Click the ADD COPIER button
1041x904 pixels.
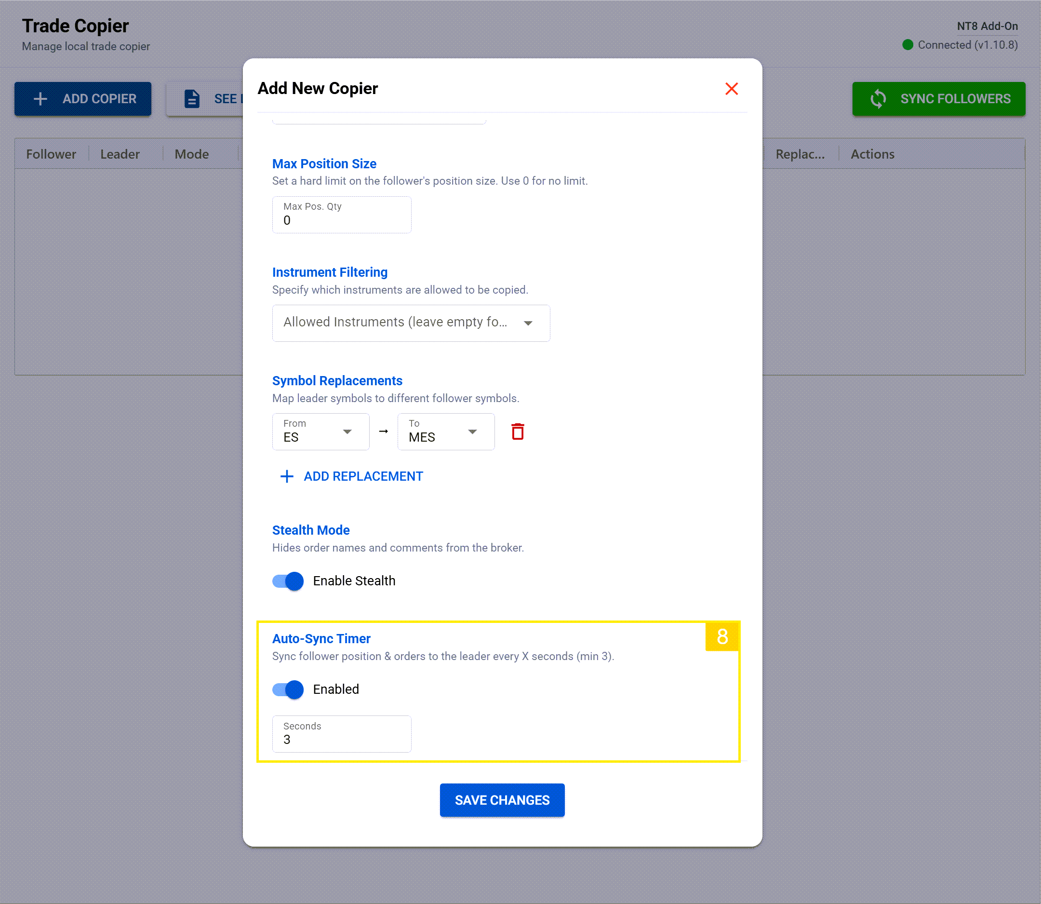coord(83,99)
